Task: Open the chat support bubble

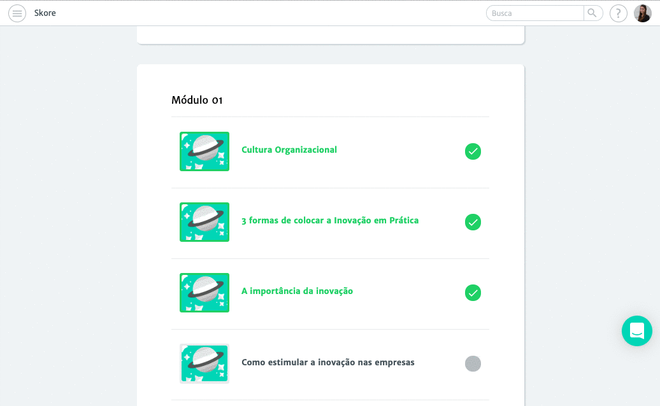Action: click(637, 331)
